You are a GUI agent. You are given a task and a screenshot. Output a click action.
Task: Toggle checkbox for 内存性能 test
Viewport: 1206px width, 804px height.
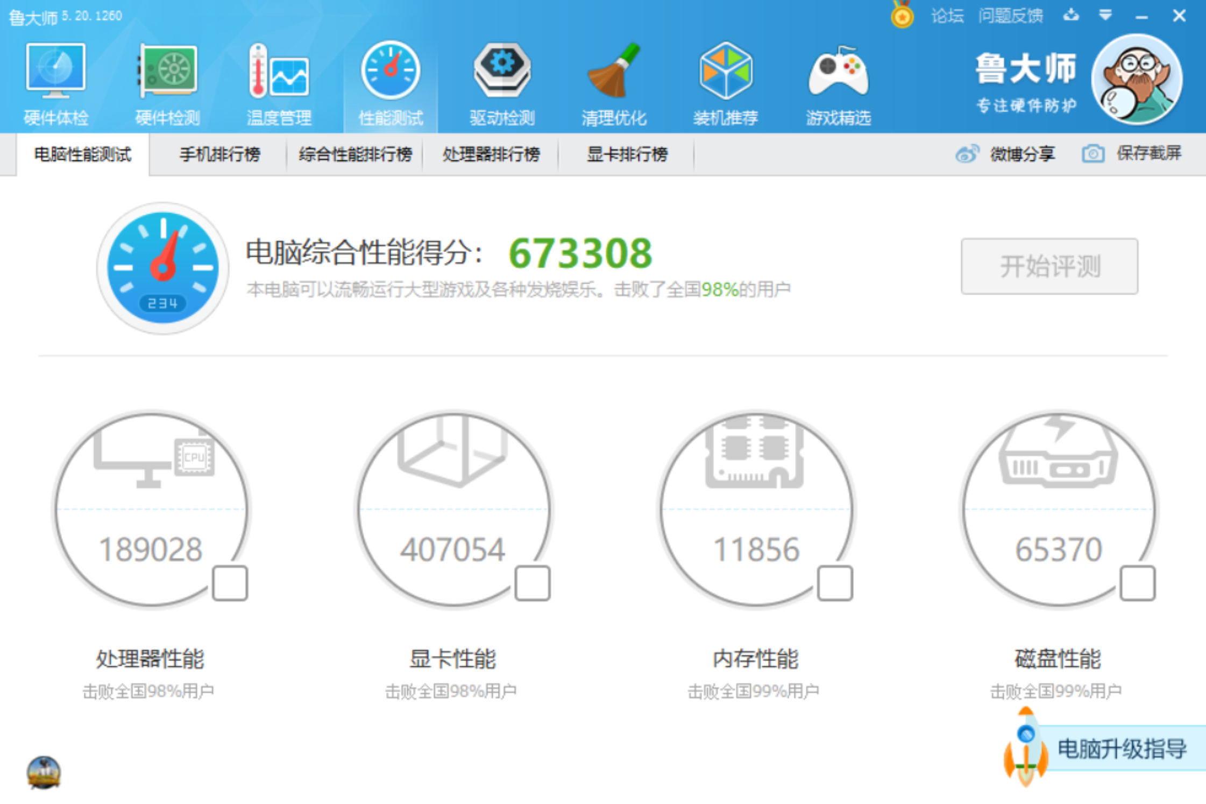[x=835, y=583]
